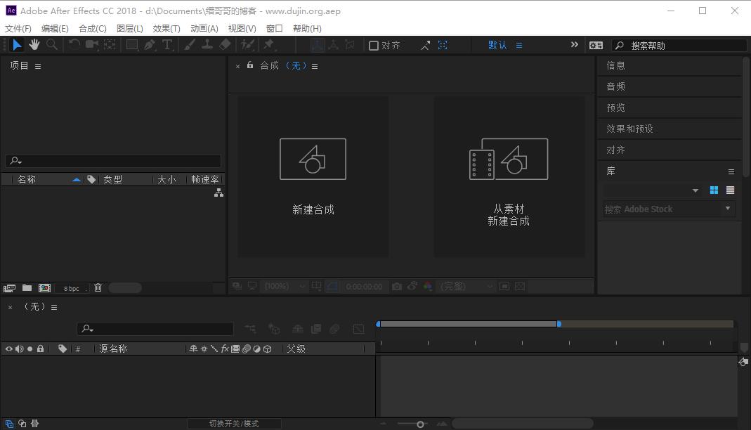The image size is (751, 430).
Task: Select the Eraser tool
Action: click(225, 45)
